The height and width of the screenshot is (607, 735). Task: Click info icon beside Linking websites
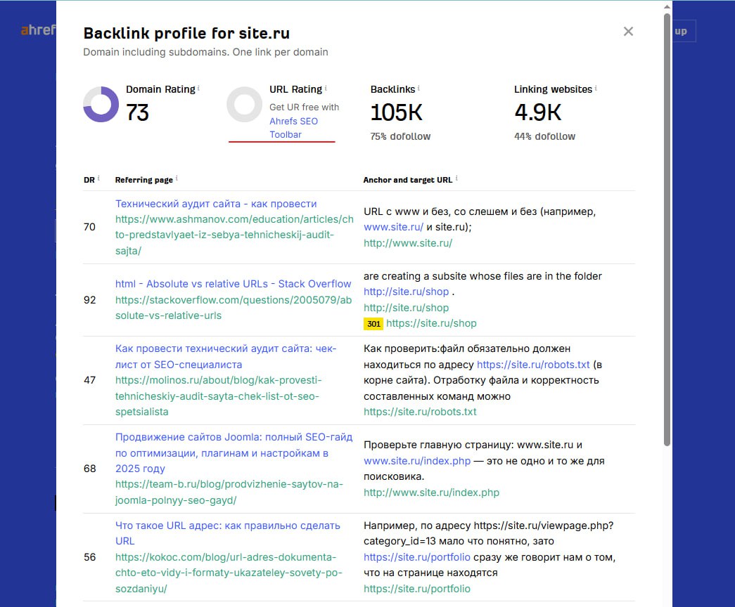[596, 89]
